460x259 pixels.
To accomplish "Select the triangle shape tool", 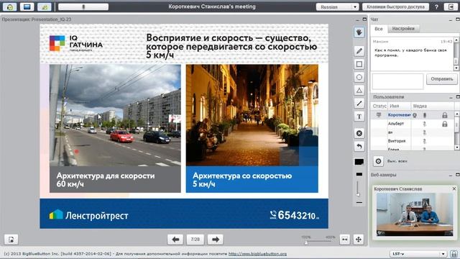I will click(x=359, y=90).
